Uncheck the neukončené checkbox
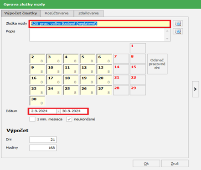Screen dimensions: 201x170 [x=69, y=119]
